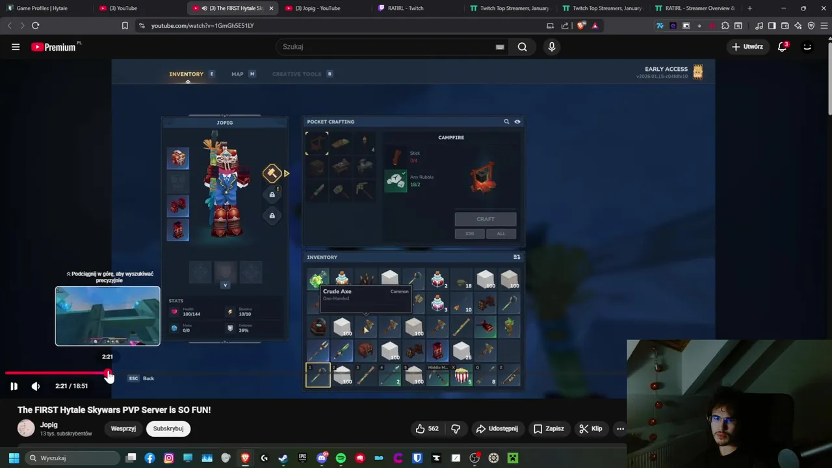Screen dimensions: 832x468
Task: Open the YouTube hamburger guide menu
Action: coord(16,47)
